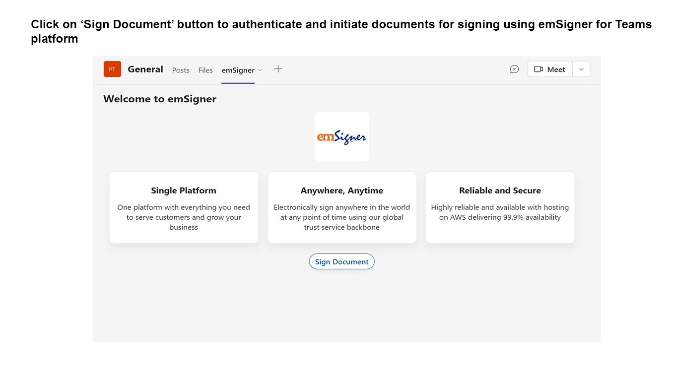The image size is (678, 381).
Task: Click the PT team avatar icon
Action: tap(112, 69)
